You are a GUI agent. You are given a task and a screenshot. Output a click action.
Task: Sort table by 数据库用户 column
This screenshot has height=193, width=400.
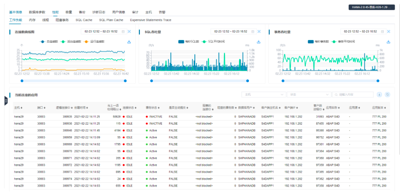(254, 108)
